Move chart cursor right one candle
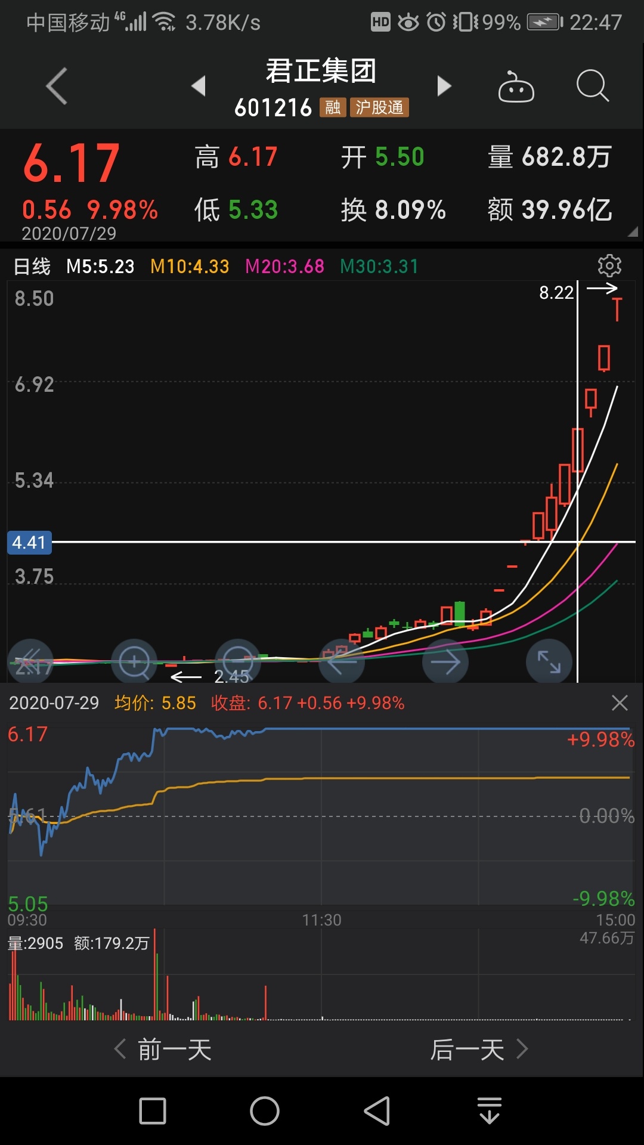644x1145 pixels. click(445, 661)
